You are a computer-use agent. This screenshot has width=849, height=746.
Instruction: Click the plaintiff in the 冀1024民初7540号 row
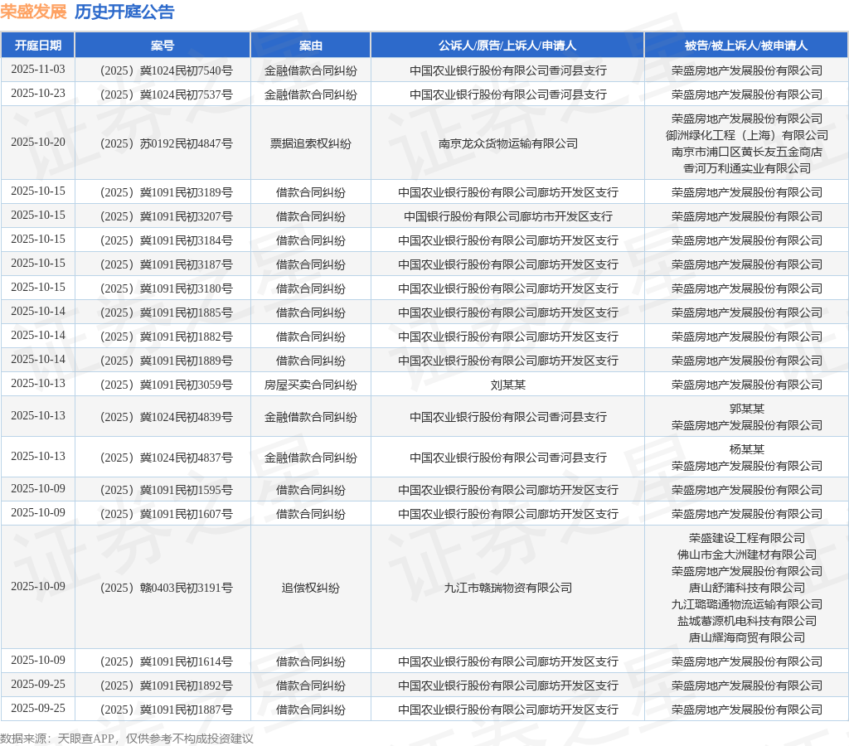tap(508, 71)
